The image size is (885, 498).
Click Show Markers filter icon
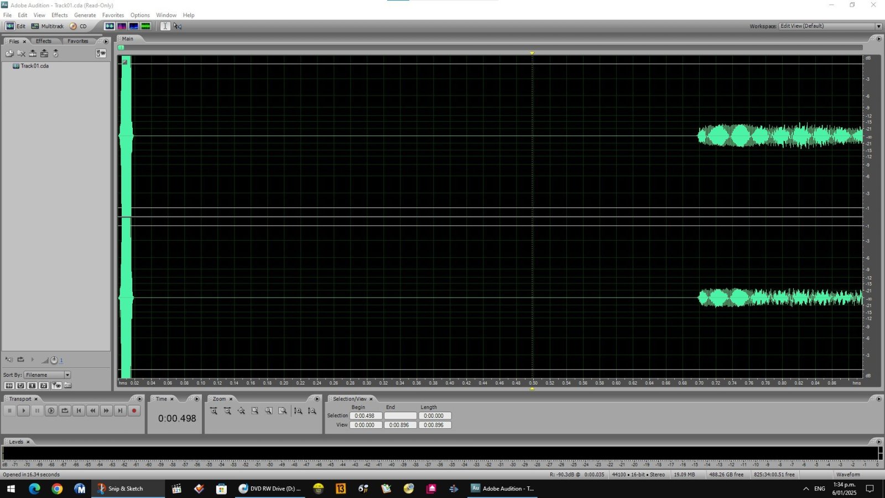tap(56, 386)
